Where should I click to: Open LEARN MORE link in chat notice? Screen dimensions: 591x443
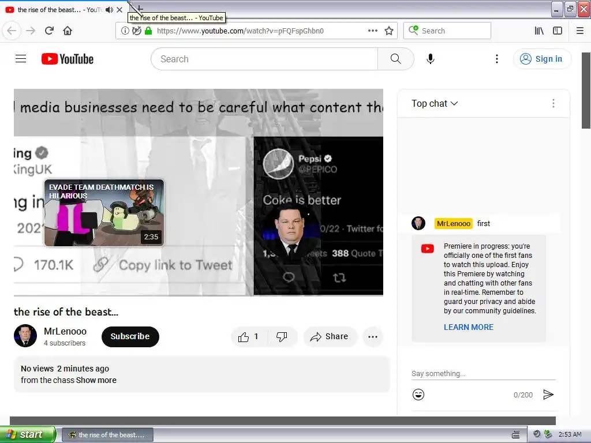point(468,327)
